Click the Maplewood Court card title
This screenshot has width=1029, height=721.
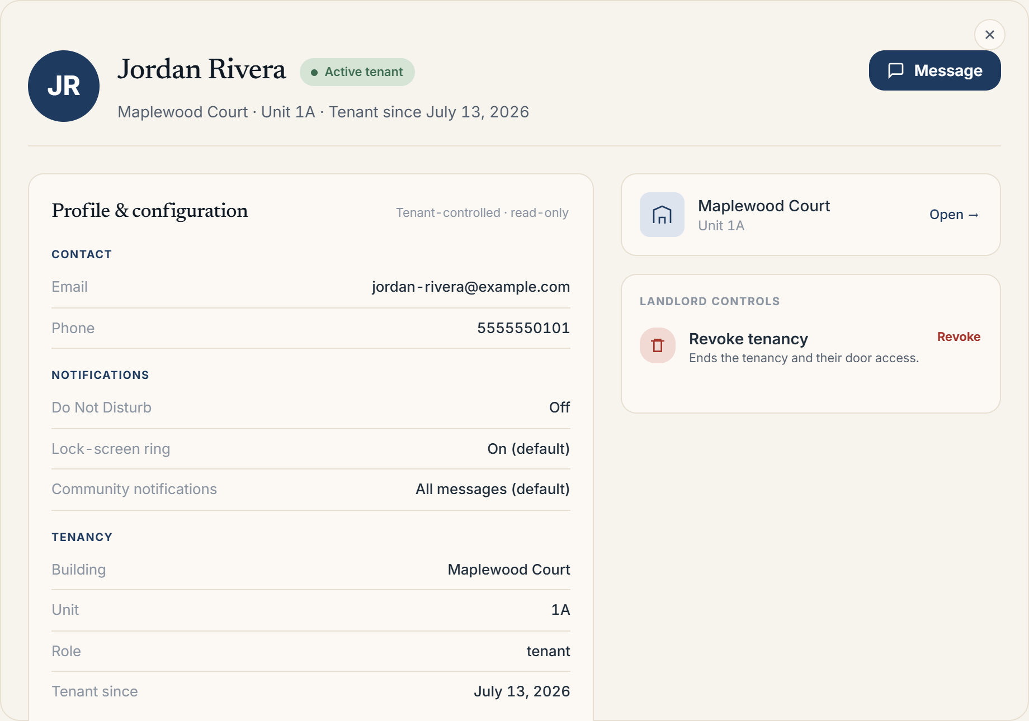(764, 206)
